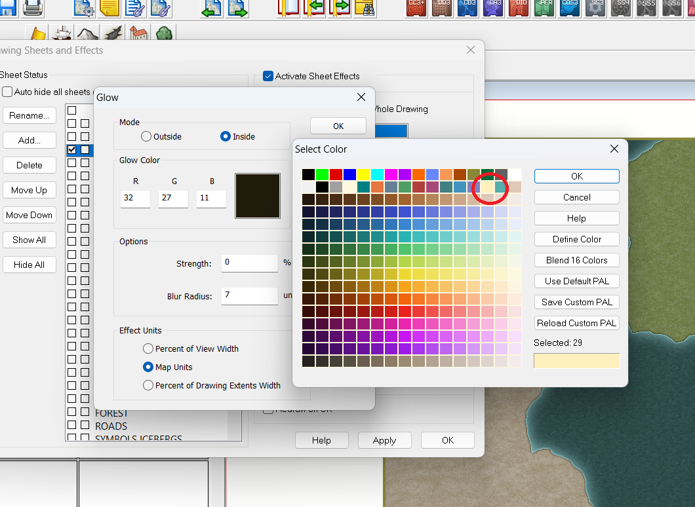Viewport: 695px width, 507px height.
Task: Click the Strength input field
Action: click(249, 263)
